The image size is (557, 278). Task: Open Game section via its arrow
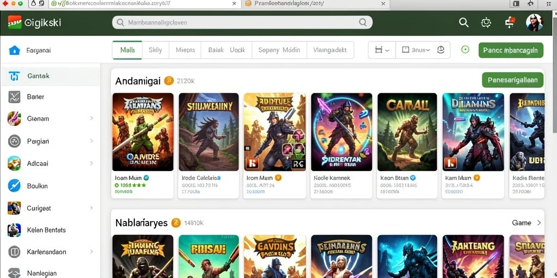pos(539,223)
